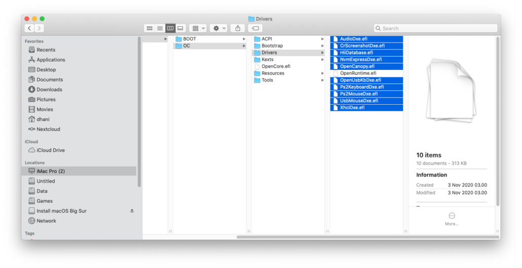Switch to icon view in toolbar
Image resolution: width=522 pixels, height=268 pixels.
150,28
